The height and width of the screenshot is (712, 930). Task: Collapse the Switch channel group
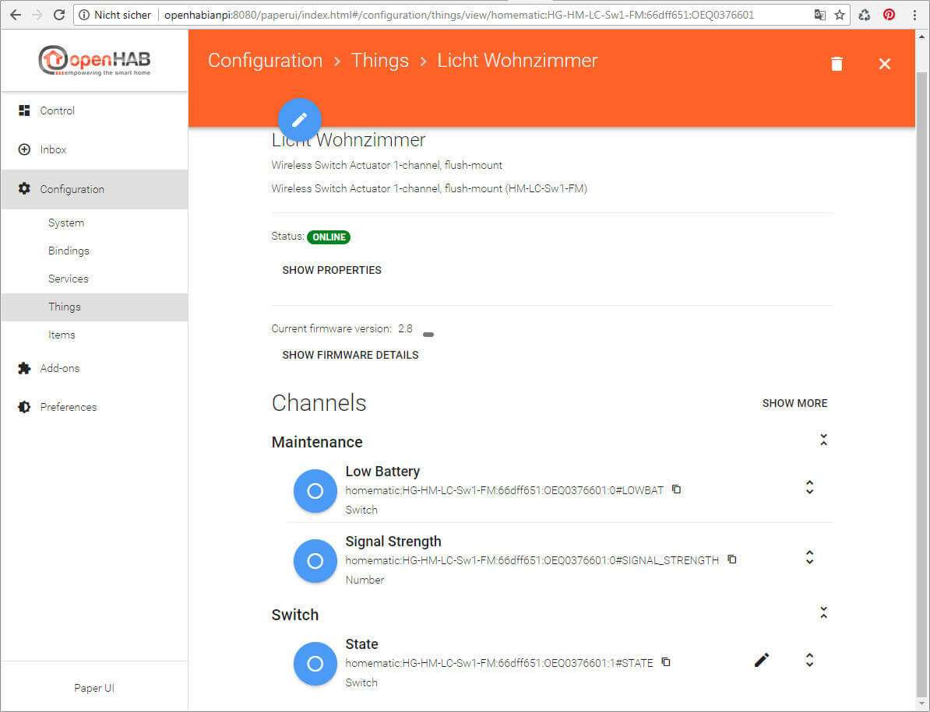click(x=823, y=612)
